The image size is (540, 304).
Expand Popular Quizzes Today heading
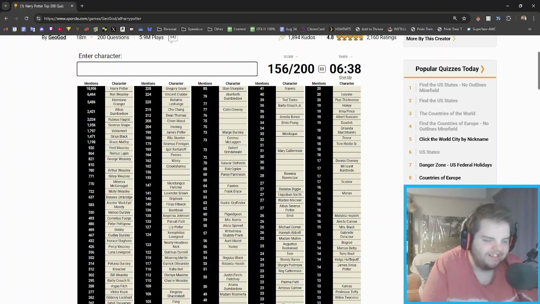point(450,69)
